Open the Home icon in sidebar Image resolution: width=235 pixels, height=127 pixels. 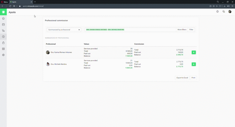(3, 18)
